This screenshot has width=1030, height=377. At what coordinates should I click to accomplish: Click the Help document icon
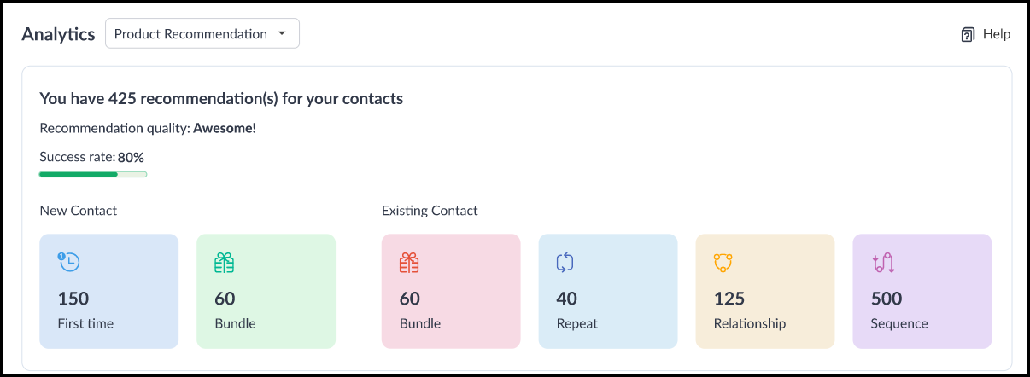click(x=968, y=34)
